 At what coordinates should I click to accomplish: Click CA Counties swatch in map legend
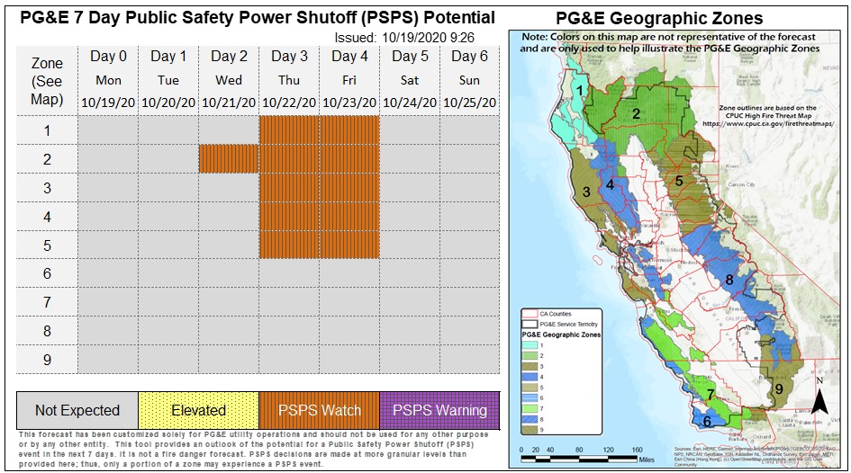(x=530, y=314)
